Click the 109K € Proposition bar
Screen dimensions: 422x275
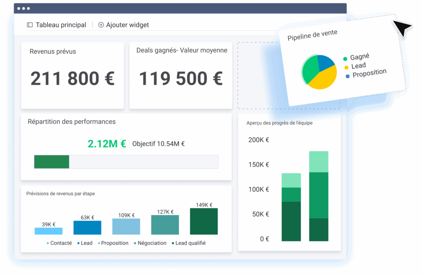126,226
